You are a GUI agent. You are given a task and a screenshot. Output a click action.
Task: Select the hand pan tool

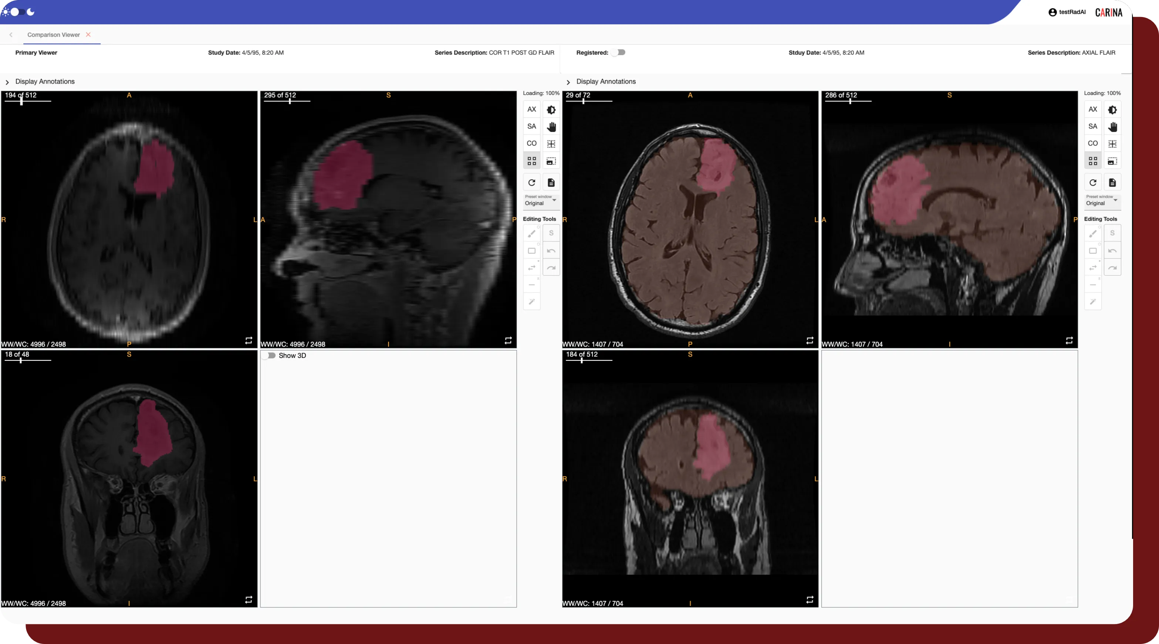(551, 126)
